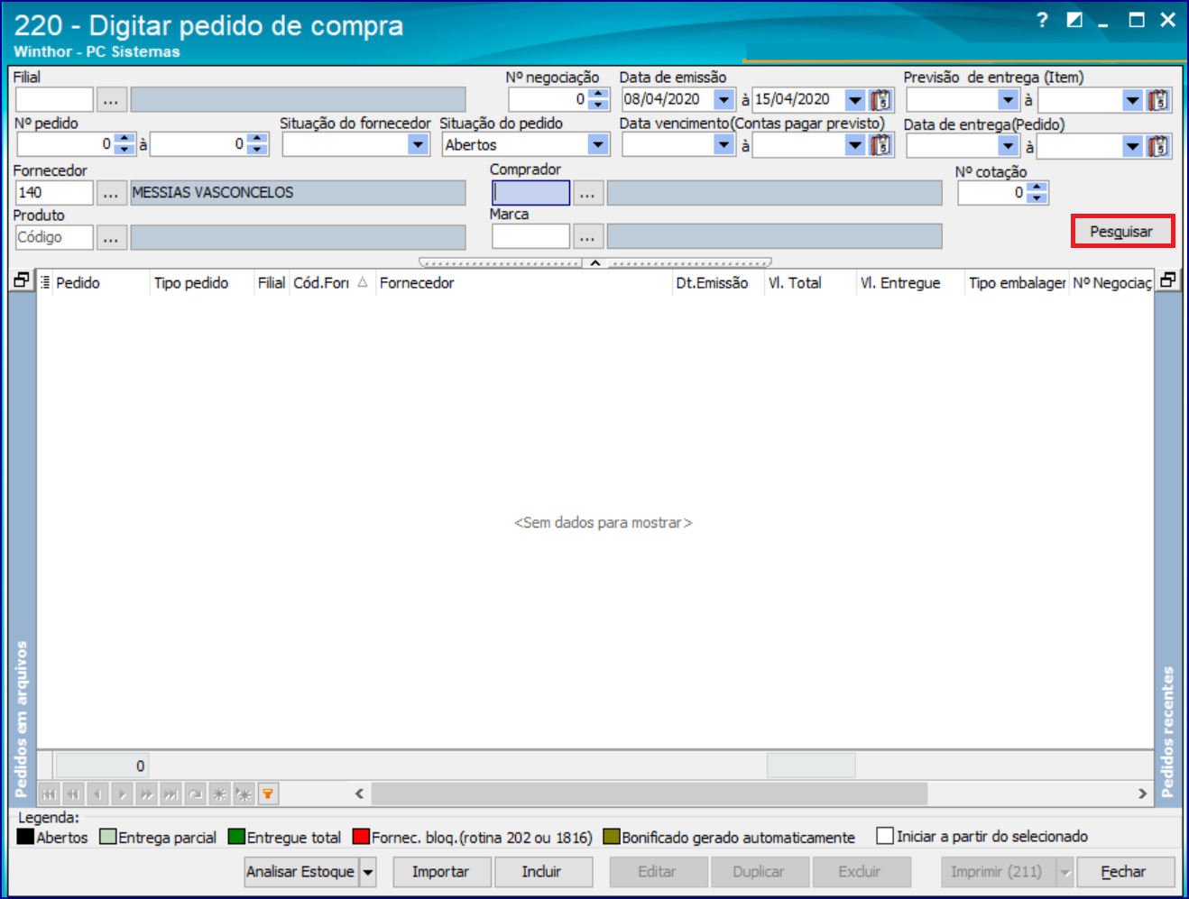
Task: Open dropdown for end date 15/04/2020
Action: coord(855,100)
